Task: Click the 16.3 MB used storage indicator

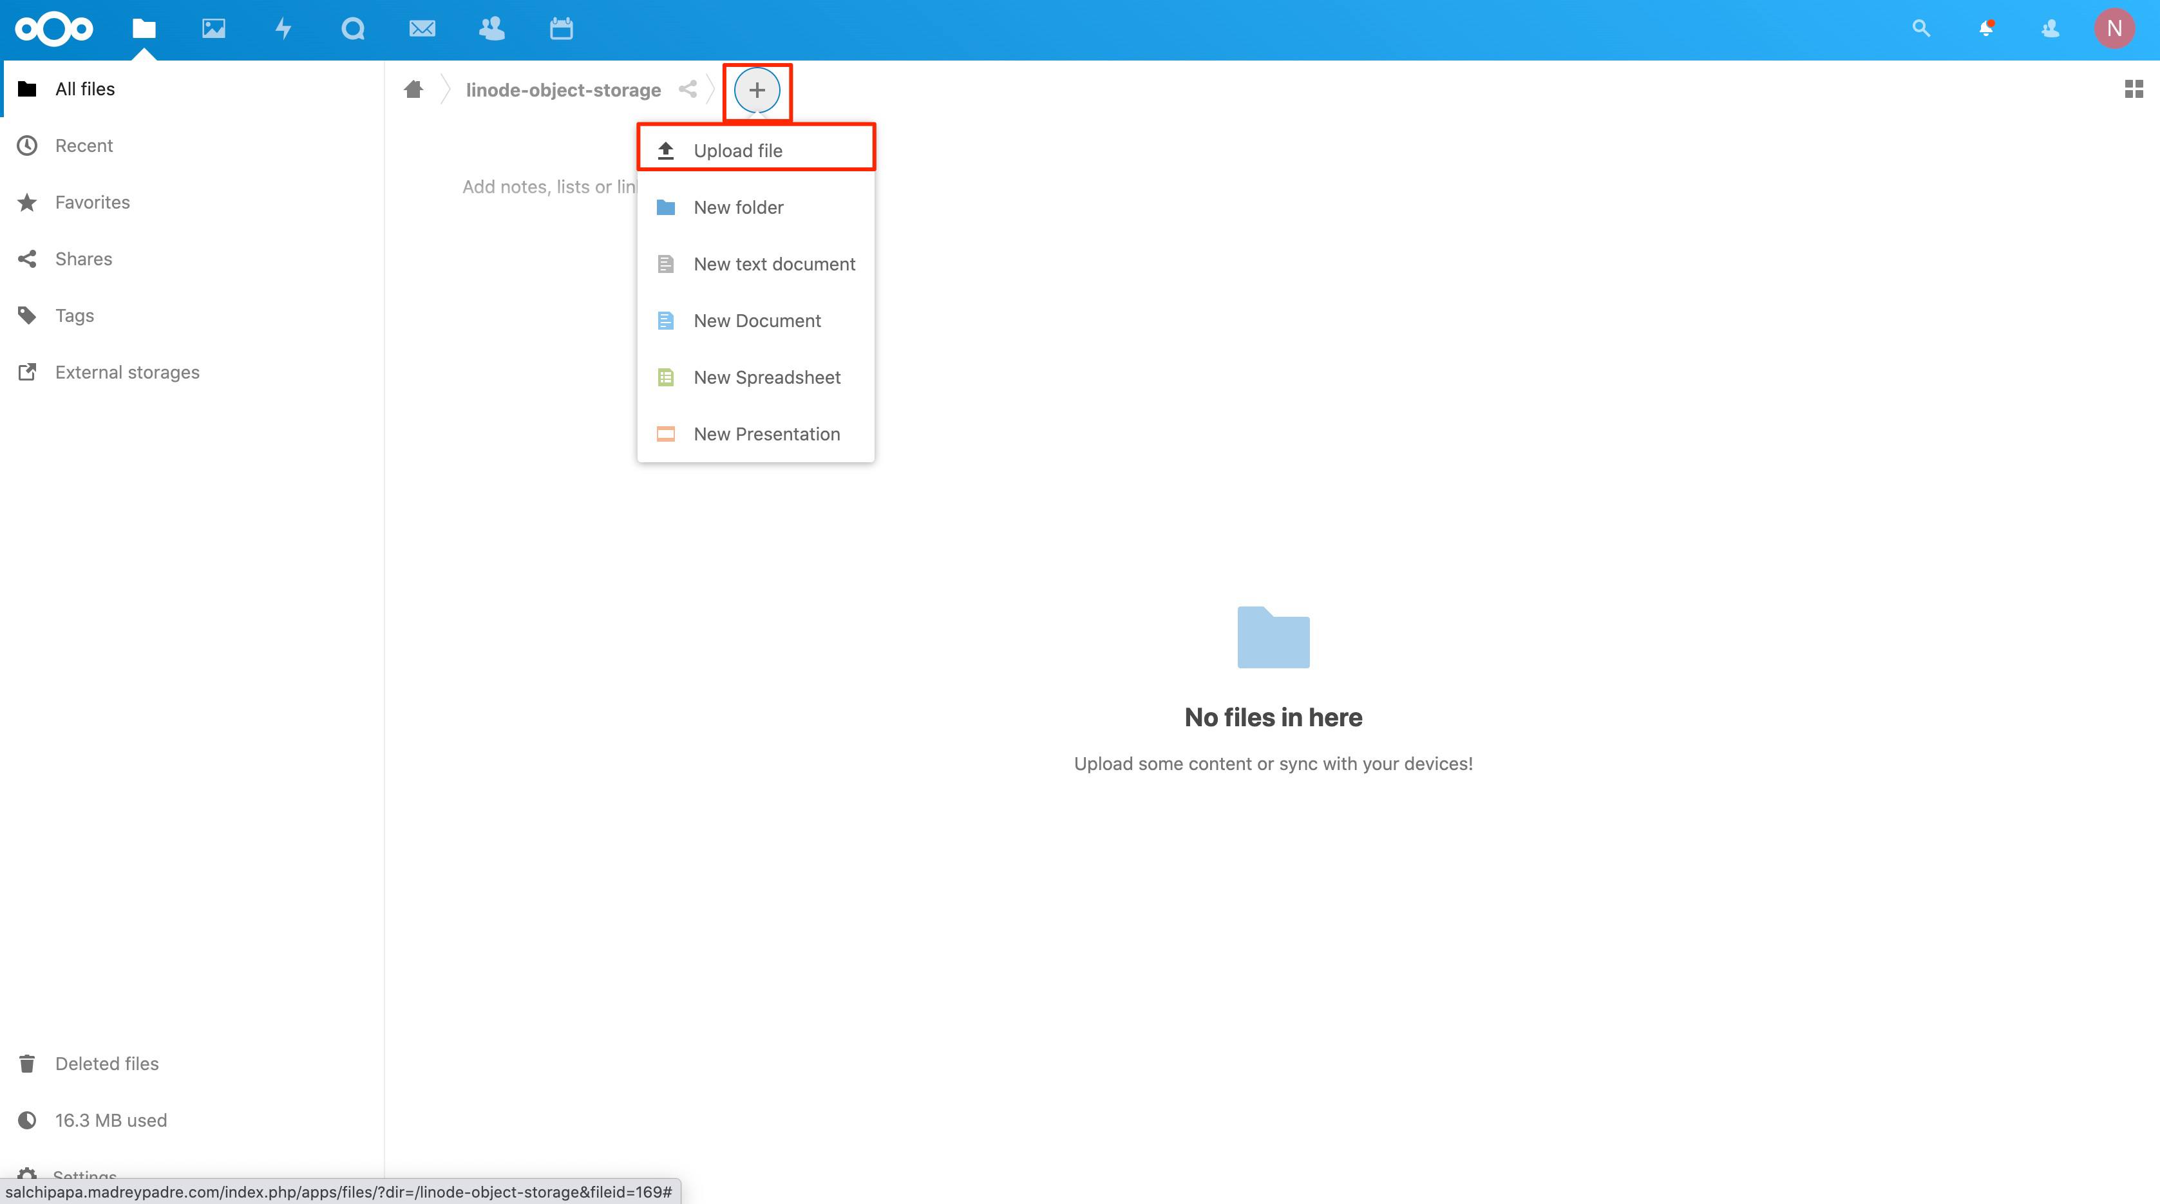Action: (x=111, y=1119)
